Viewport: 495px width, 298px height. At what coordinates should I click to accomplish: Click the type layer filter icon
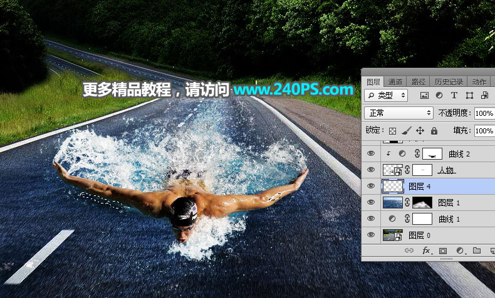pos(454,96)
